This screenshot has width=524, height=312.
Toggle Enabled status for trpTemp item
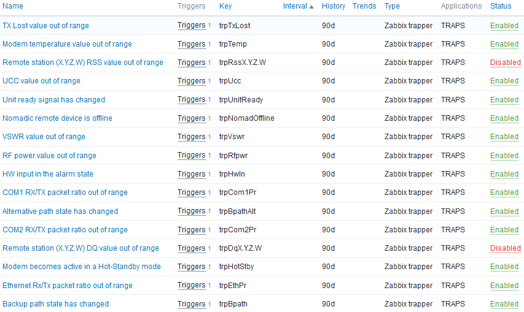tap(504, 44)
